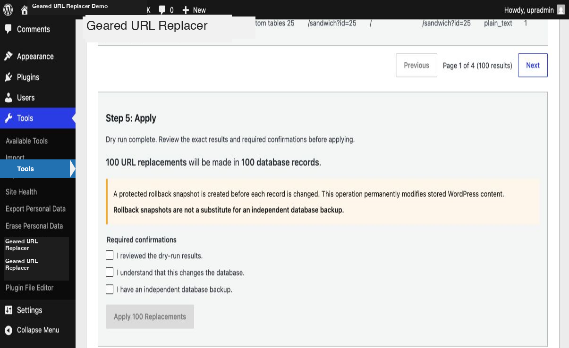Click the Appearance brush icon
The width and height of the screenshot is (569, 348).
pos(8,56)
